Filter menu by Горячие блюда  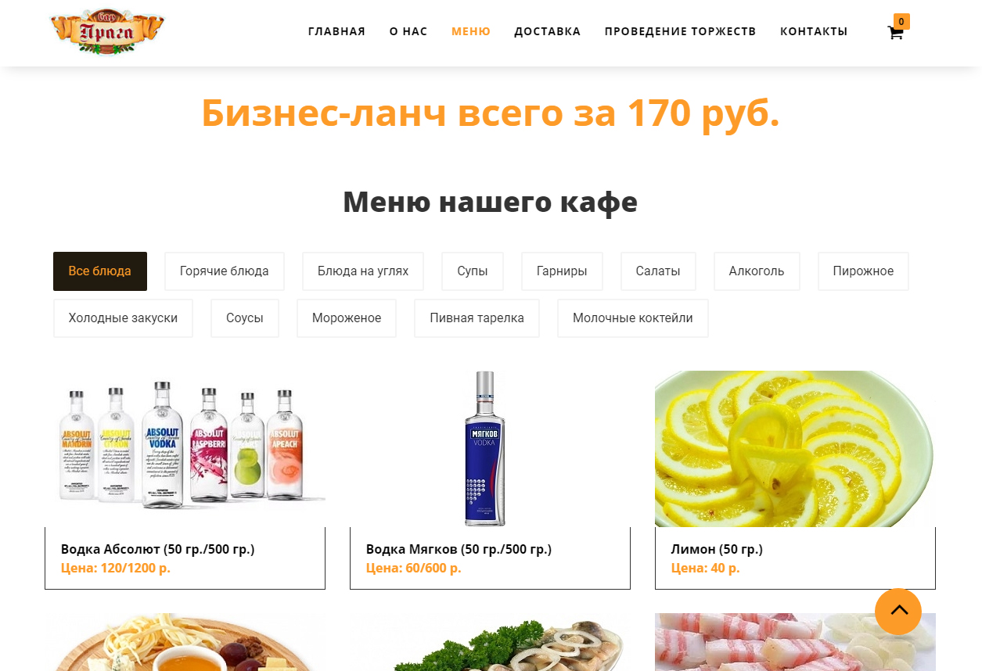click(x=225, y=271)
